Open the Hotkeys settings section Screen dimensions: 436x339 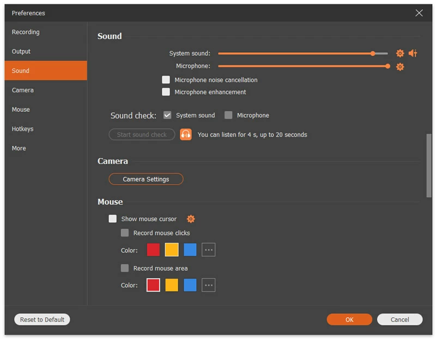click(23, 129)
